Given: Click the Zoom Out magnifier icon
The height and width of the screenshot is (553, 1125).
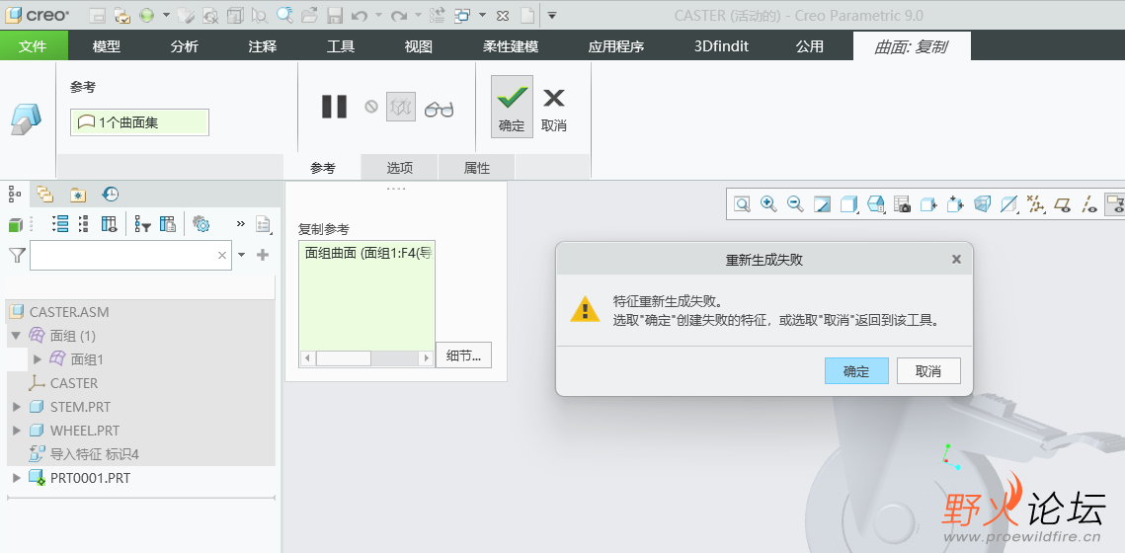Looking at the screenshot, I should click(795, 204).
